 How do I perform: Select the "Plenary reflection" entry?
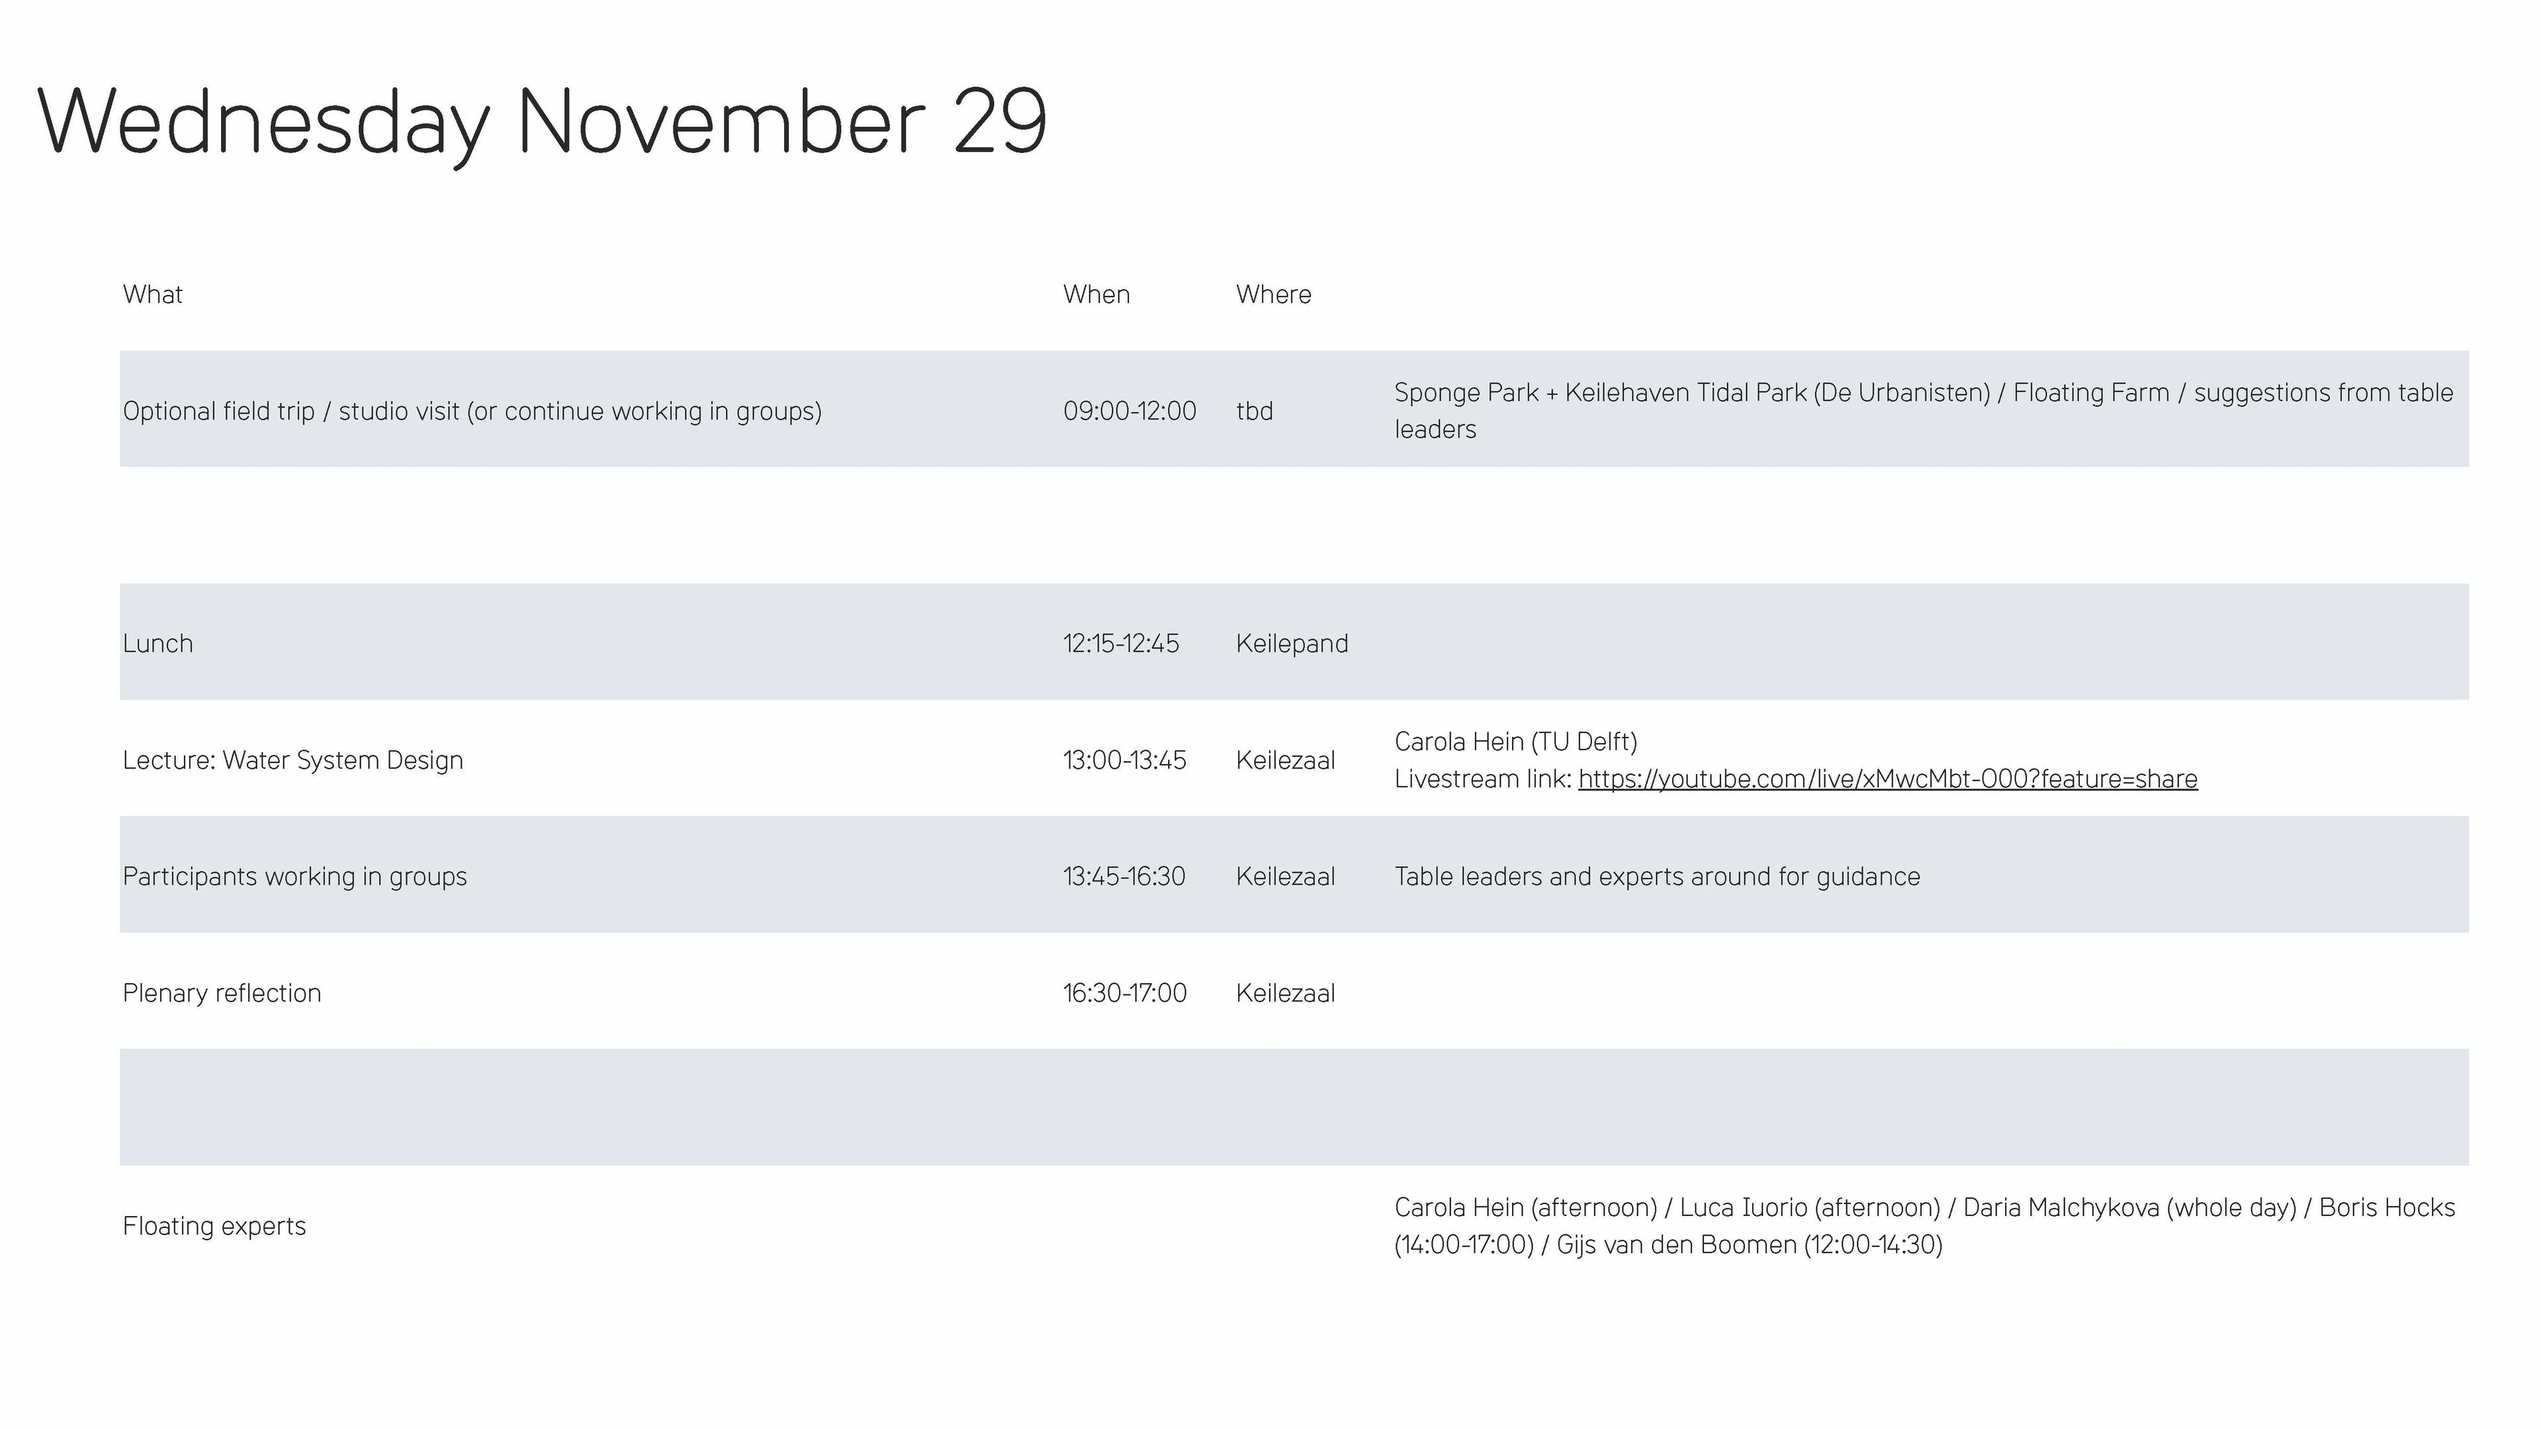click(x=222, y=993)
